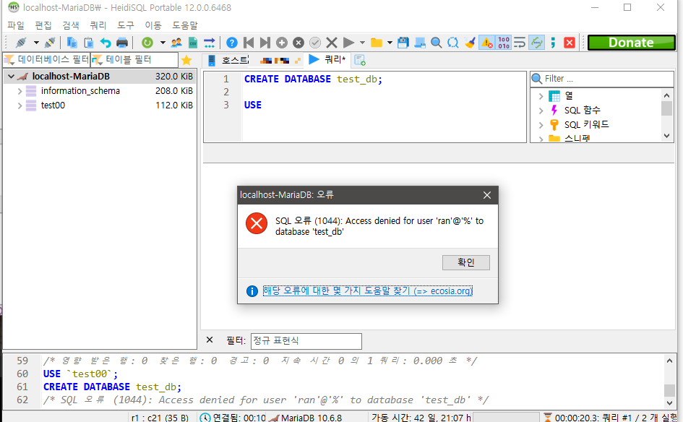
Task: Open the 도움말 menu
Action: tap(185, 25)
